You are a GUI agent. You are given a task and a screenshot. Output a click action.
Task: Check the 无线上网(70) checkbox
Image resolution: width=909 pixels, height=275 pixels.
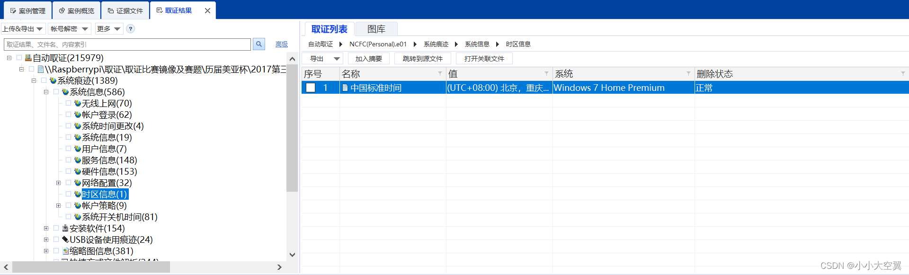click(69, 103)
